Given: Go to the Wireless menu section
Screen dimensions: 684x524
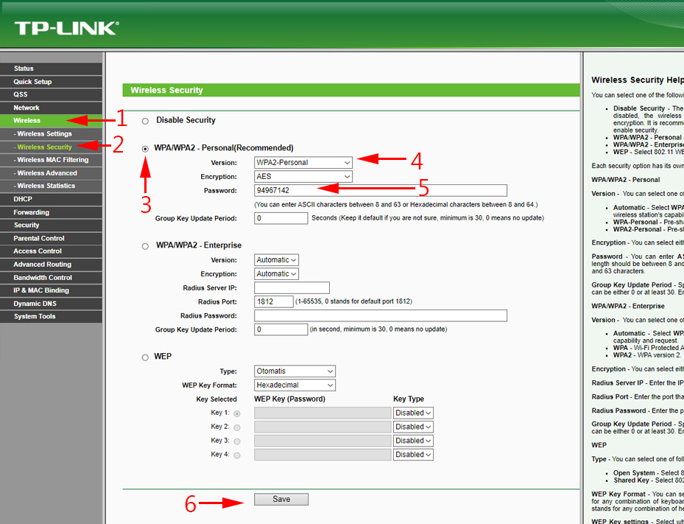Looking at the screenshot, I should [x=27, y=120].
